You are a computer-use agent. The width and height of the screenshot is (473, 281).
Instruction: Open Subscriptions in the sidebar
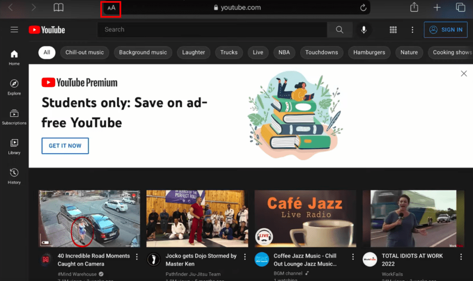[14, 117]
